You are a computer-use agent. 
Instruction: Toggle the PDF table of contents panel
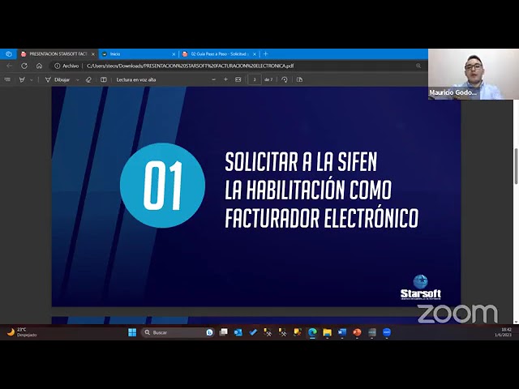[7, 79]
